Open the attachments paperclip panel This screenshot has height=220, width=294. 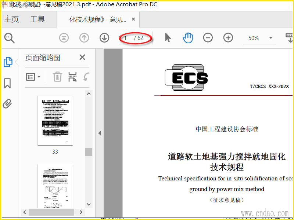pyautogui.click(x=7, y=104)
